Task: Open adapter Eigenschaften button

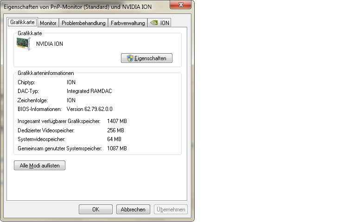Action: pos(146,58)
